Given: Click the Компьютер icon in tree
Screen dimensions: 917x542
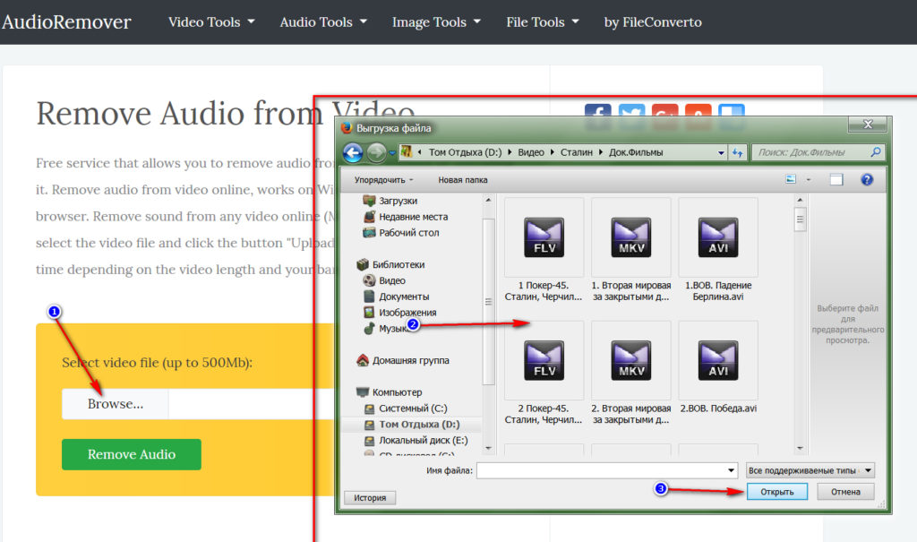Looking at the screenshot, I should tap(363, 392).
